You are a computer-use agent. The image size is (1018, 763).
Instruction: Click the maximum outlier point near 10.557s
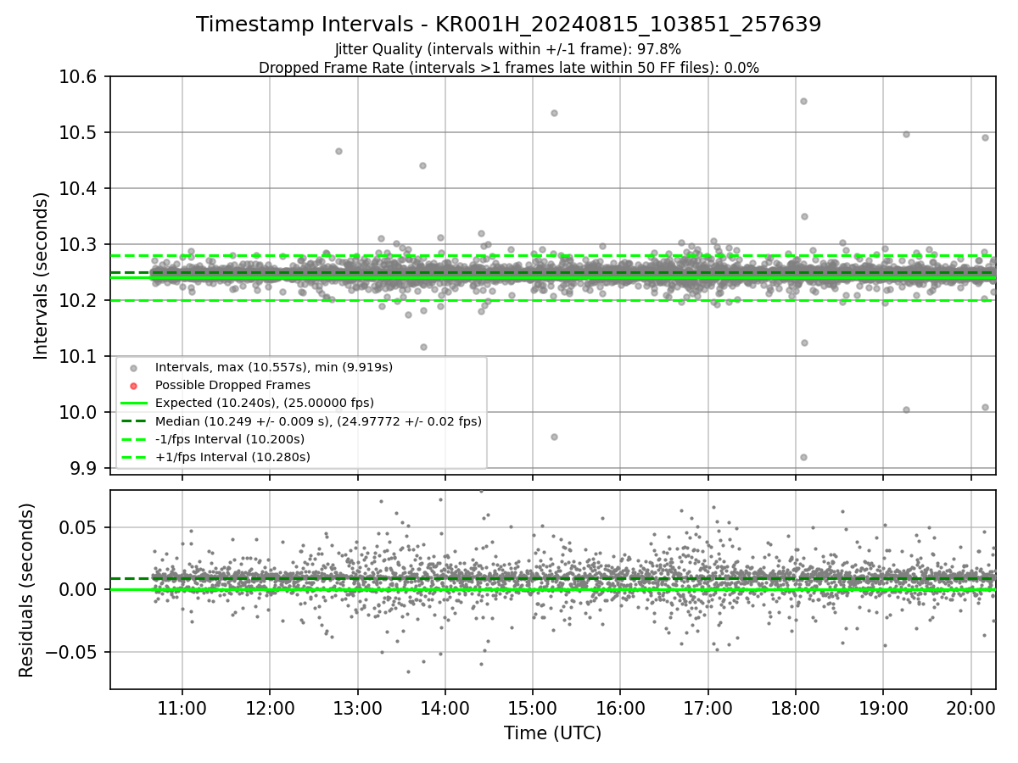[803, 101]
